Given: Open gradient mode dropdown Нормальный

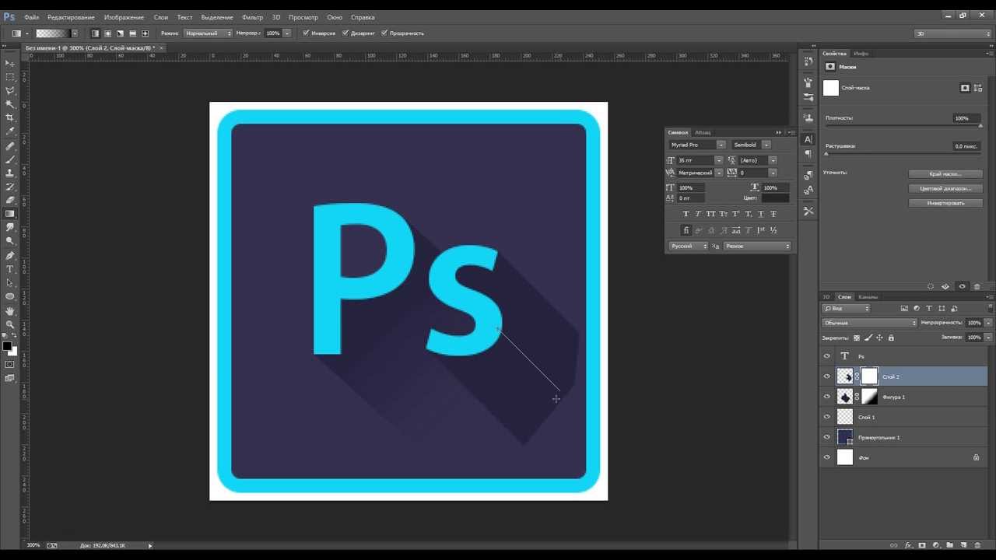Looking at the screenshot, I should point(208,33).
